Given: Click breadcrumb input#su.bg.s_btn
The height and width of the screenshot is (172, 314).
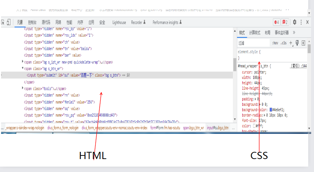Looking at the screenshot, I should coord(218,128).
